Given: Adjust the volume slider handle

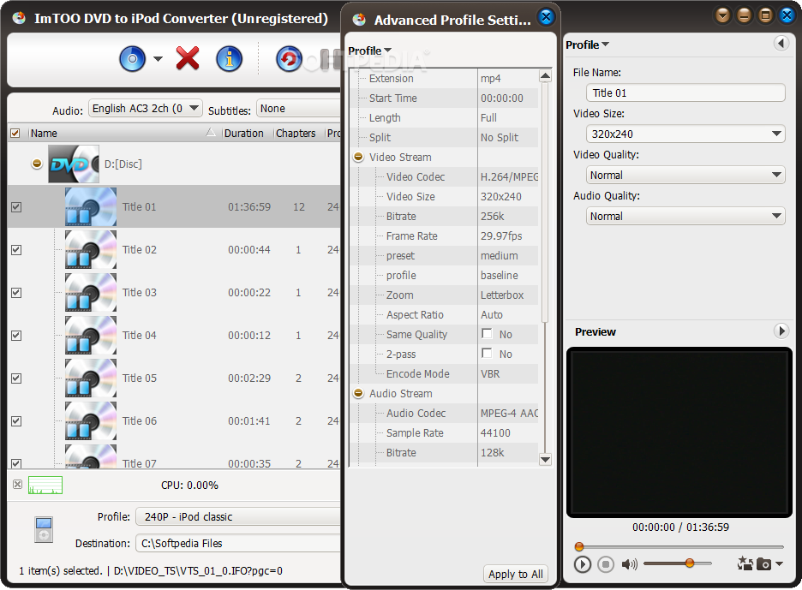Looking at the screenshot, I should (x=690, y=563).
